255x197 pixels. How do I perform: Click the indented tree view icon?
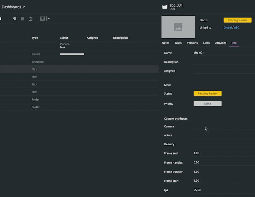point(14,19)
